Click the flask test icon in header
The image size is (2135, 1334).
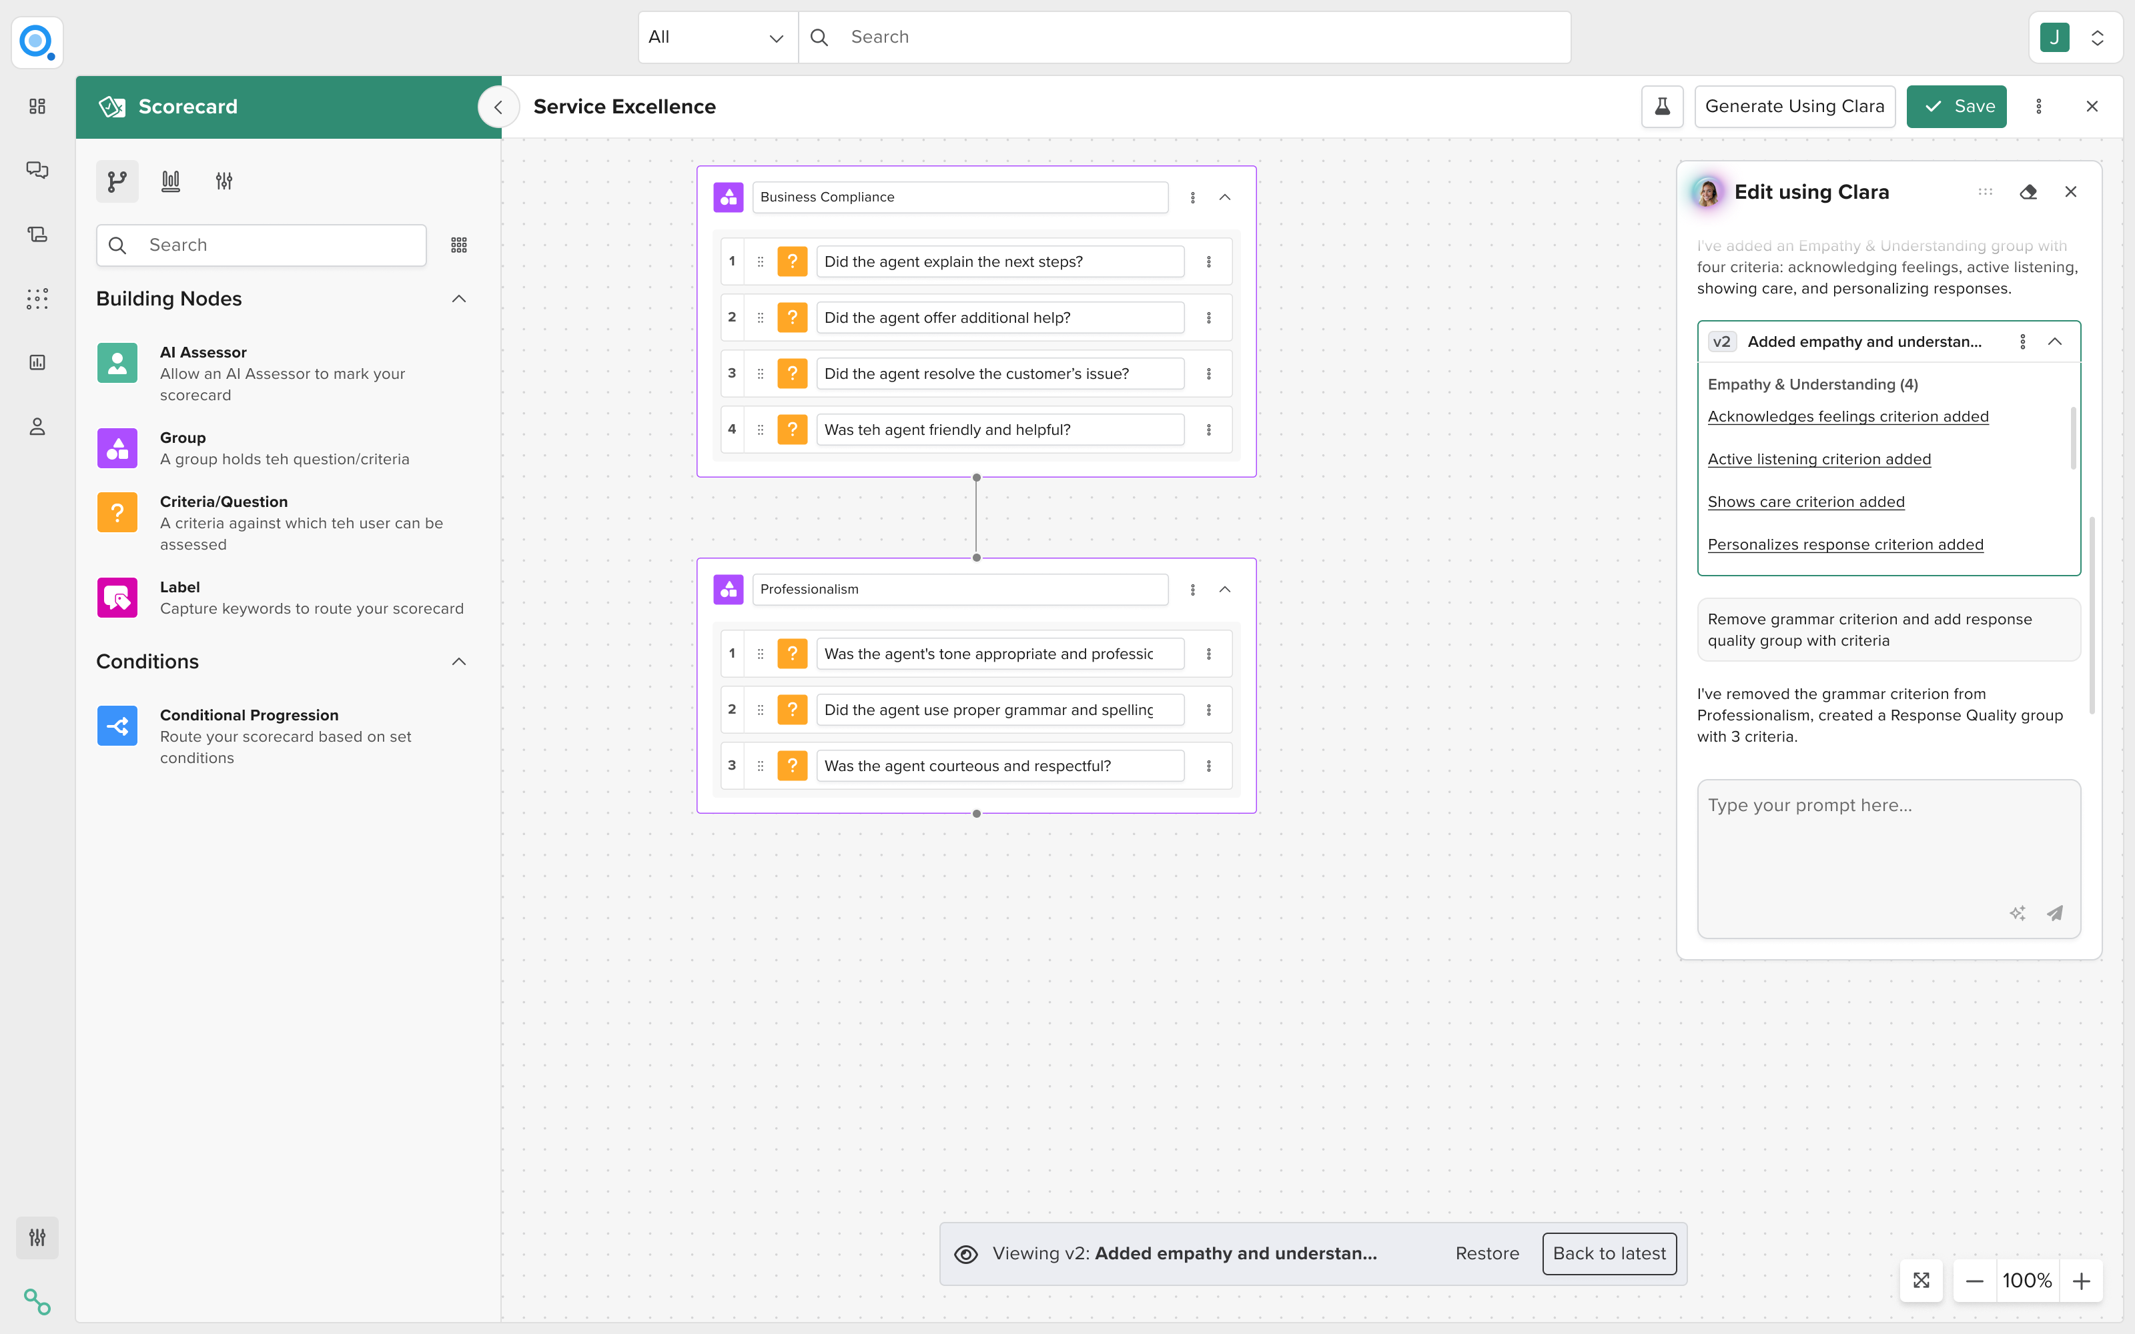tap(1662, 107)
